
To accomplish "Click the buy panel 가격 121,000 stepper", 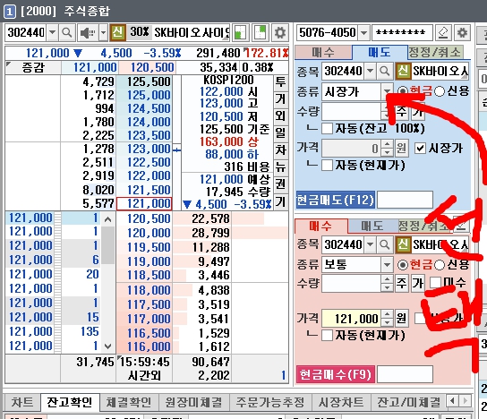I will (387, 319).
